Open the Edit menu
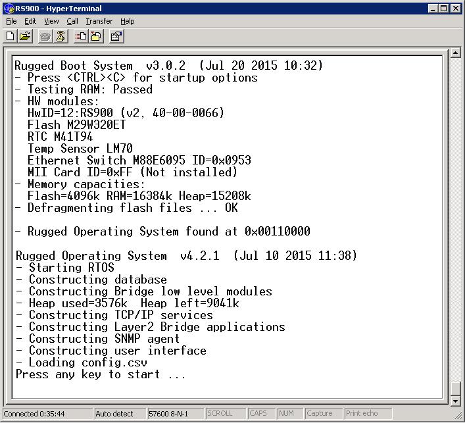The height and width of the screenshot is (423, 465). coord(30,21)
